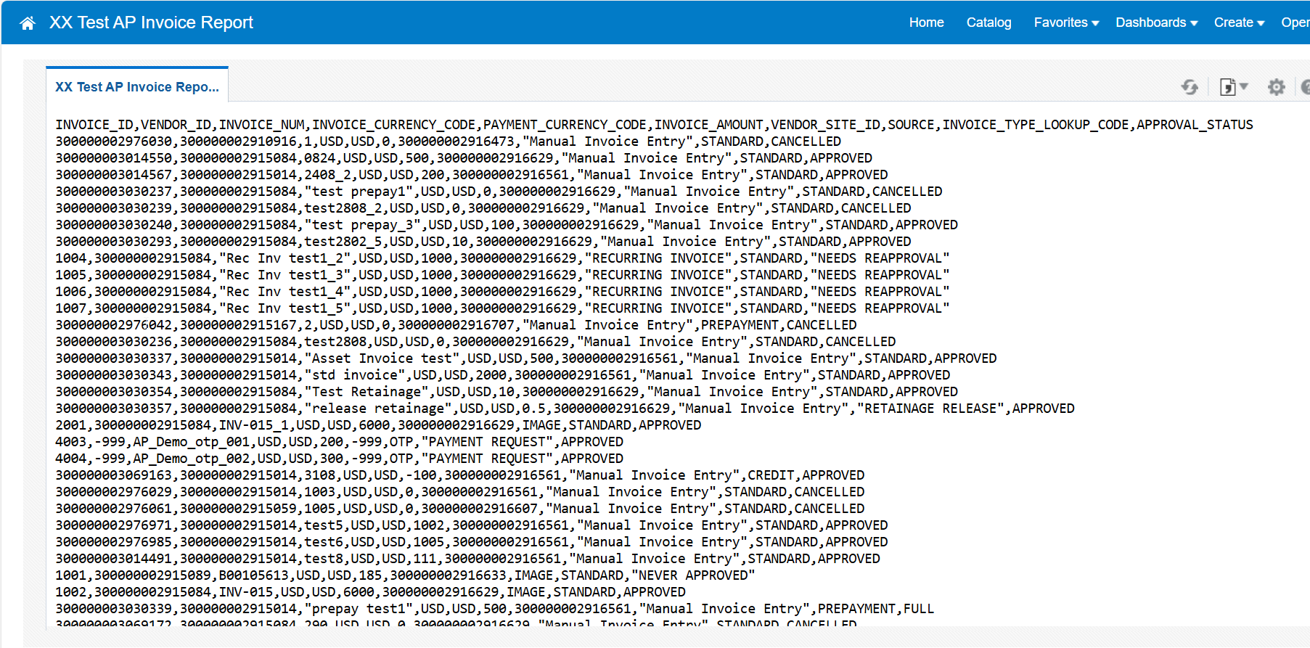Click the row containing test6
Image resolution: width=1310 pixels, height=648 pixels.
(472, 542)
